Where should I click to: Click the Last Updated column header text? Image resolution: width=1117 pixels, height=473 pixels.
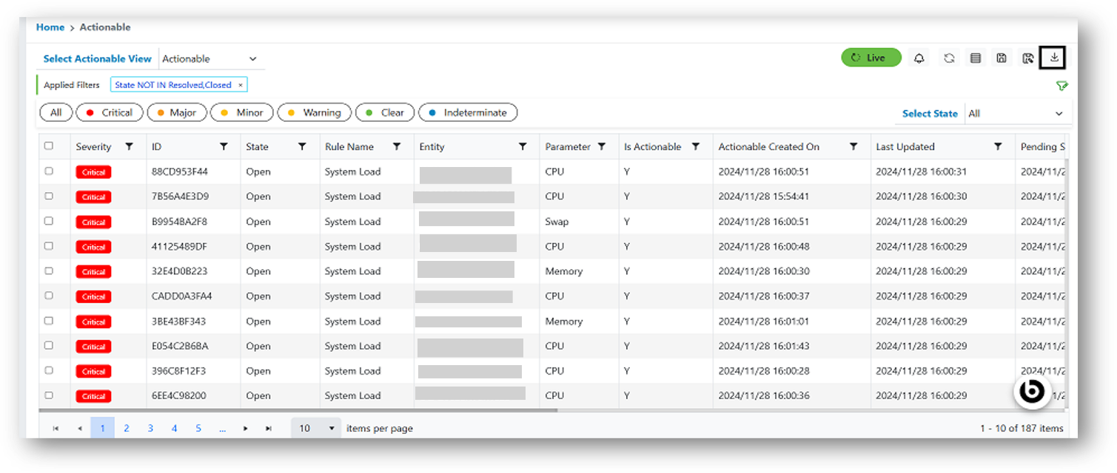[x=905, y=146]
